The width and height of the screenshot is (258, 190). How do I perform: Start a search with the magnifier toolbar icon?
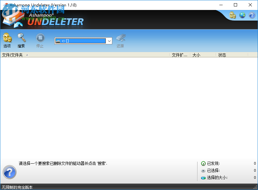[x=21, y=38]
